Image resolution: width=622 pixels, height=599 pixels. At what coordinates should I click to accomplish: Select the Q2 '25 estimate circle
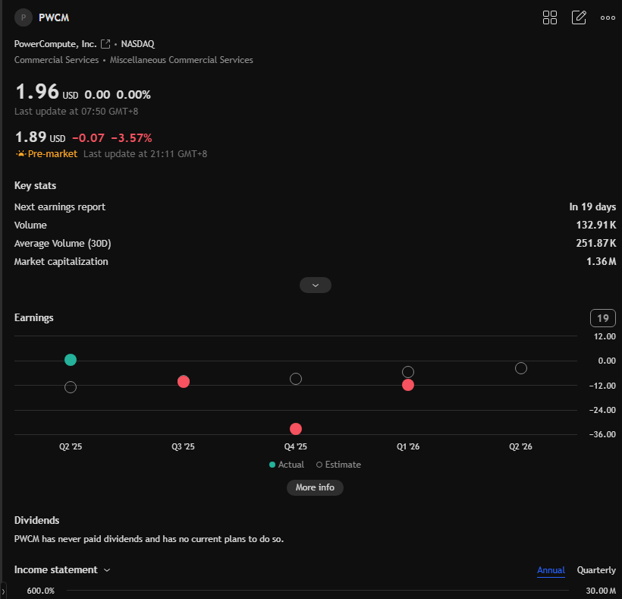tap(71, 387)
